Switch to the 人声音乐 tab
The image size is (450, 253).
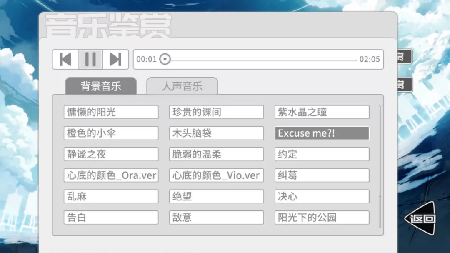[x=182, y=86]
